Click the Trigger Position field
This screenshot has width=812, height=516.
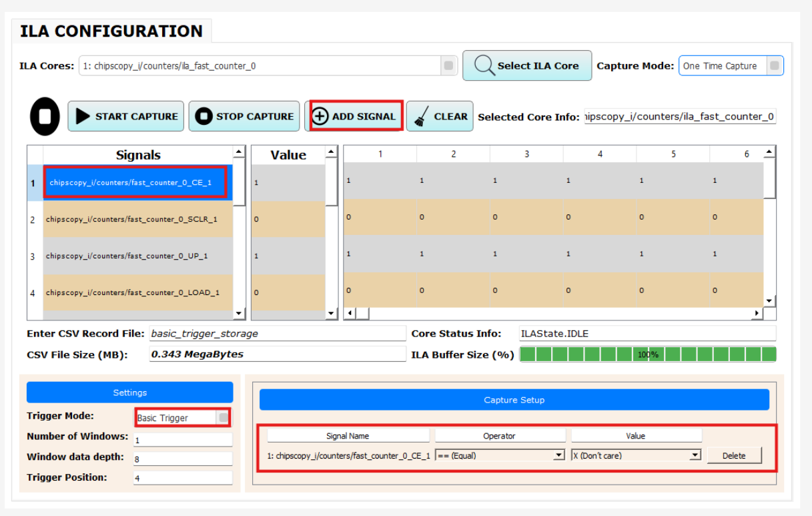pyautogui.click(x=183, y=478)
